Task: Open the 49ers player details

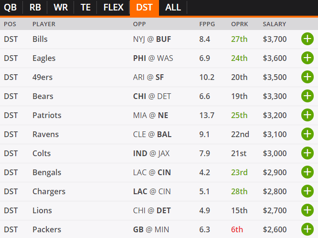Action: [42, 77]
